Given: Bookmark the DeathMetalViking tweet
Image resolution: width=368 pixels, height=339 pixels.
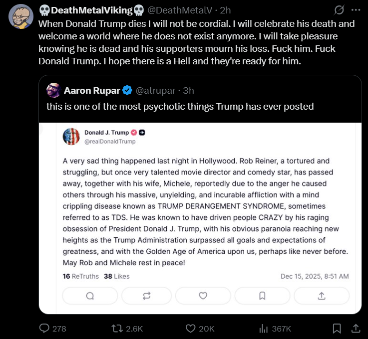Looking at the screenshot, I should pos(337,329).
